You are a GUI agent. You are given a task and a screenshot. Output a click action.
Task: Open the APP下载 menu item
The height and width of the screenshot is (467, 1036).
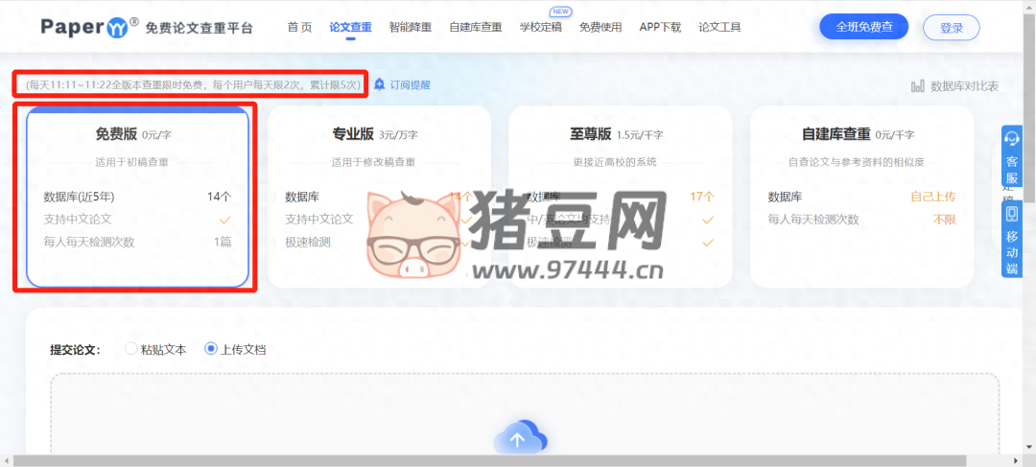point(660,27)
